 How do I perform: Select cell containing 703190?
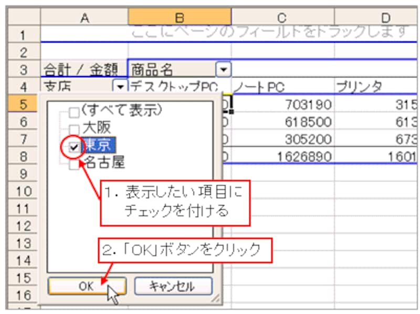pyautogui.click(x=282, y=104)
